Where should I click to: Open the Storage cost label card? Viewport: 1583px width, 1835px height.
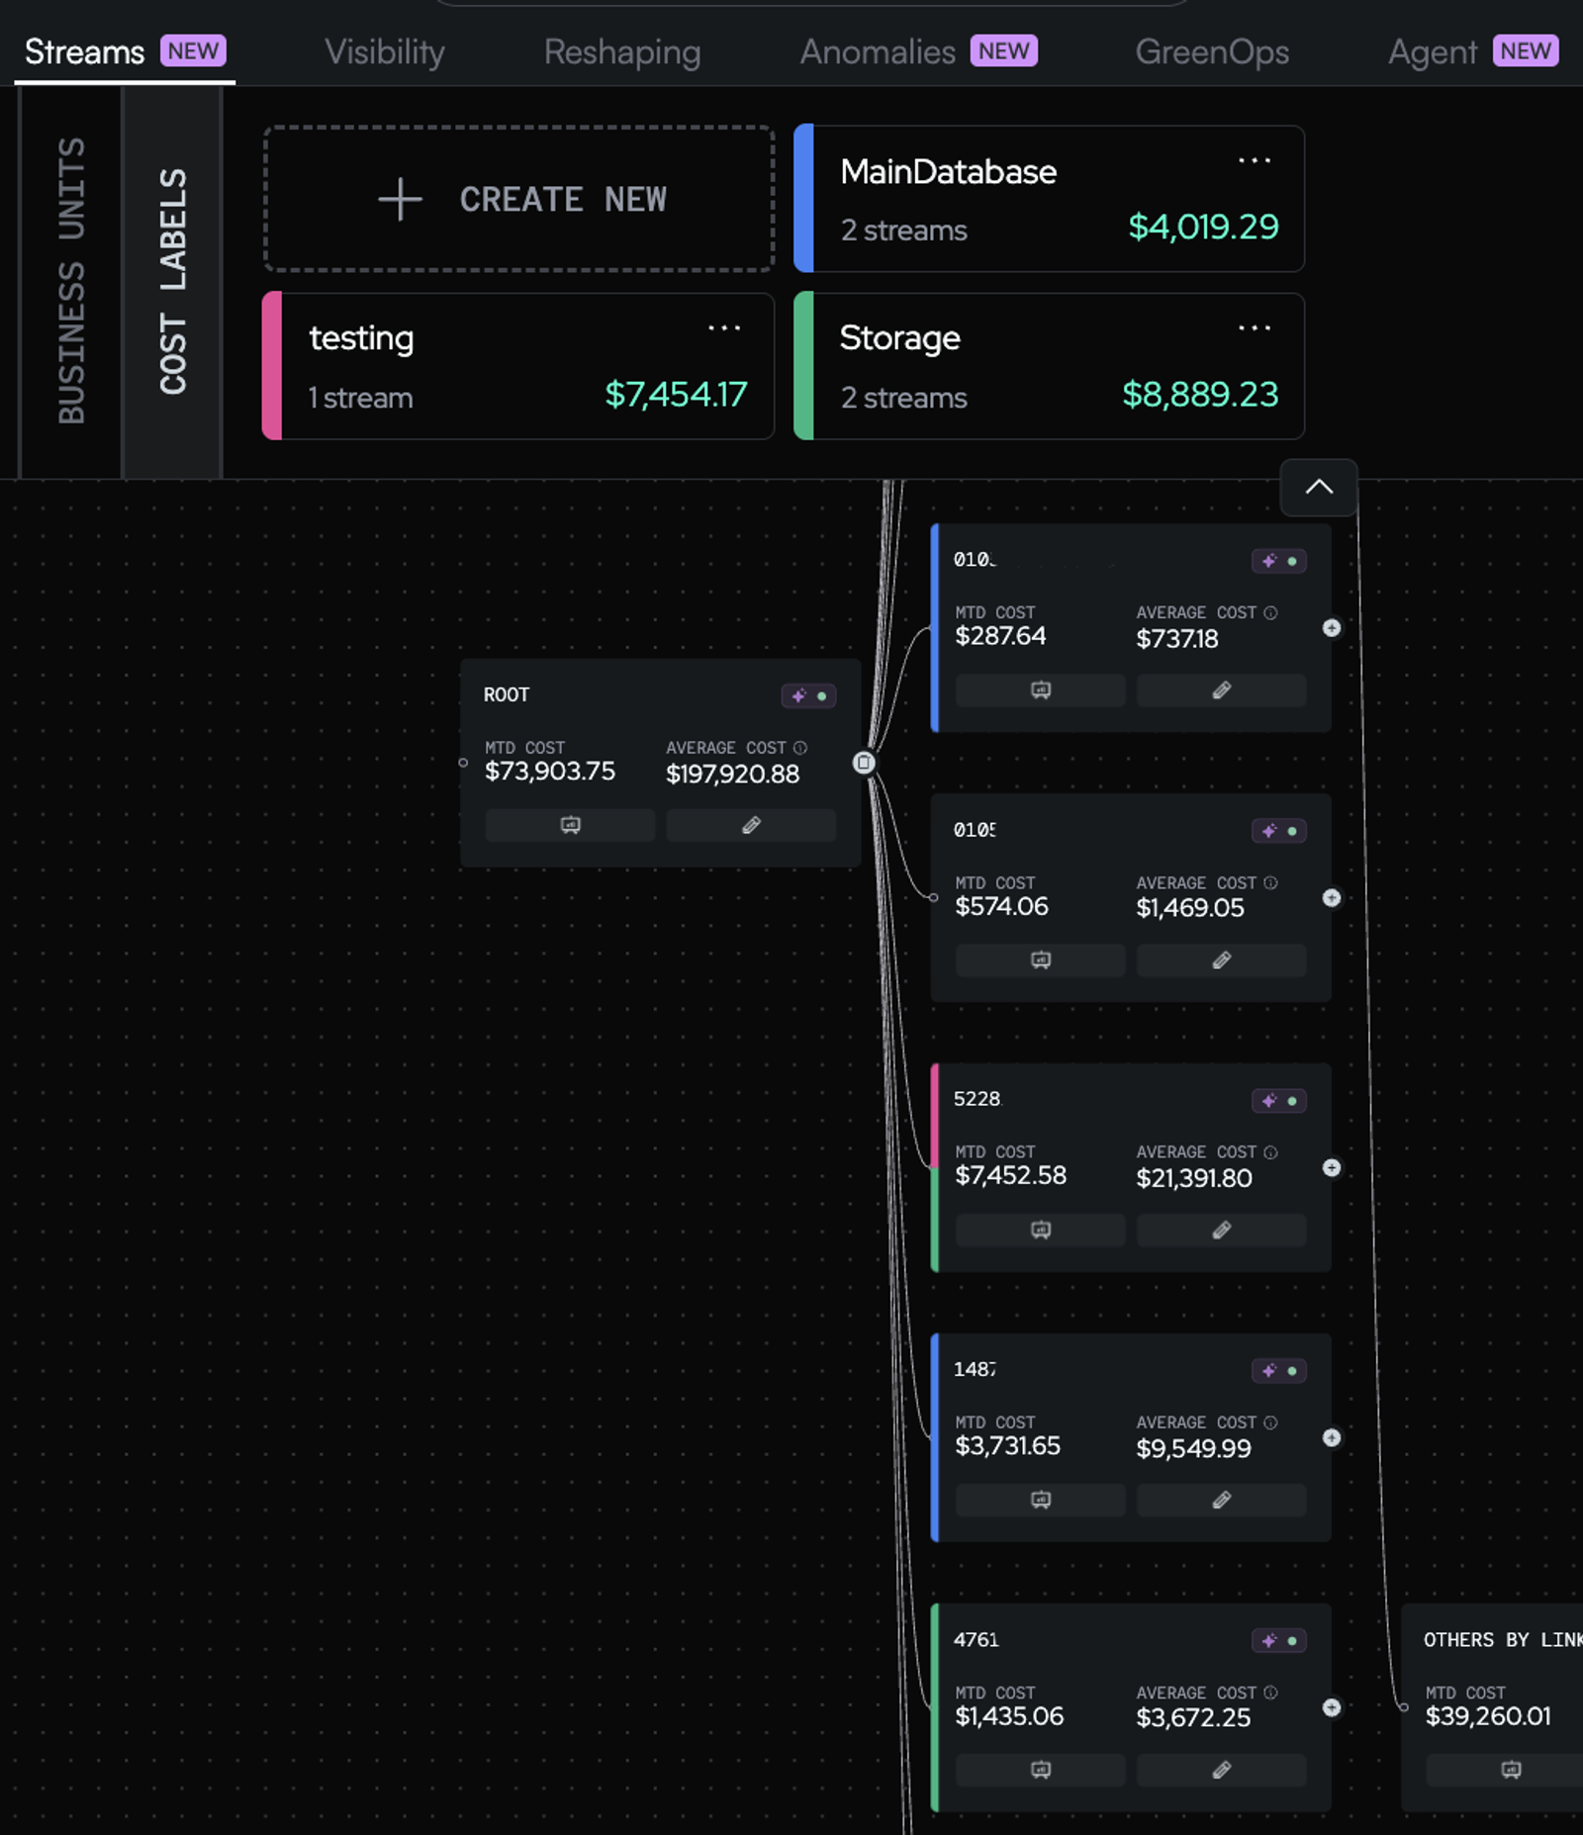[1049, 366]
